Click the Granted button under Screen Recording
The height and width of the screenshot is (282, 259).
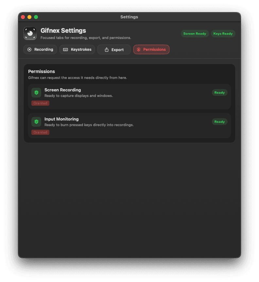coord(40,103)
